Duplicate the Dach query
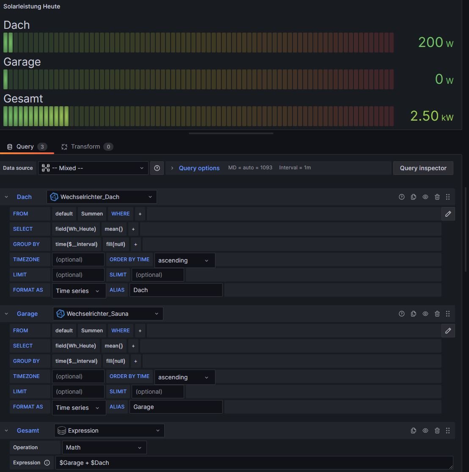The image size is (469, 472). pos(414,197)
